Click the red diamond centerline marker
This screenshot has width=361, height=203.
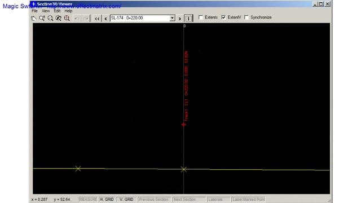183,125
